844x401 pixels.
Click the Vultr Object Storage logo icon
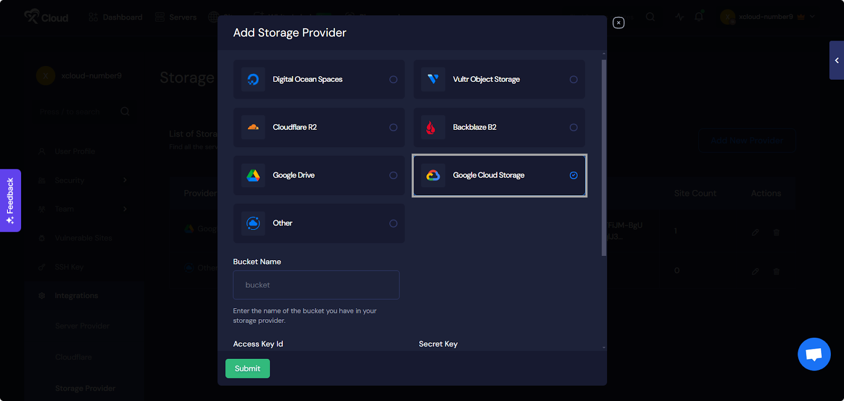tap(433, 79)
